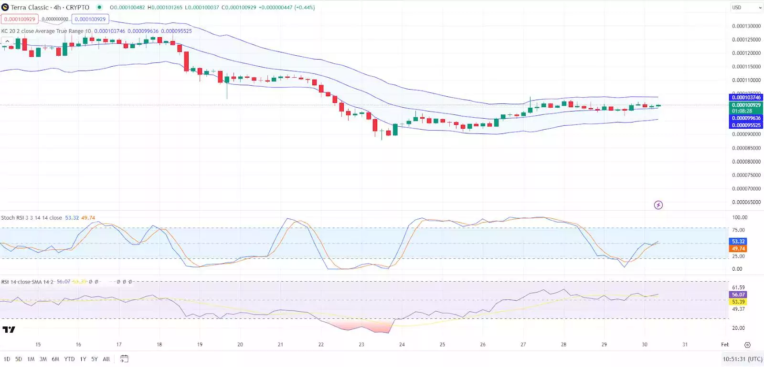Click the Feb label on time axis
Image resolution: width=764 pixels, height=367 pixels.
[725, 345]
